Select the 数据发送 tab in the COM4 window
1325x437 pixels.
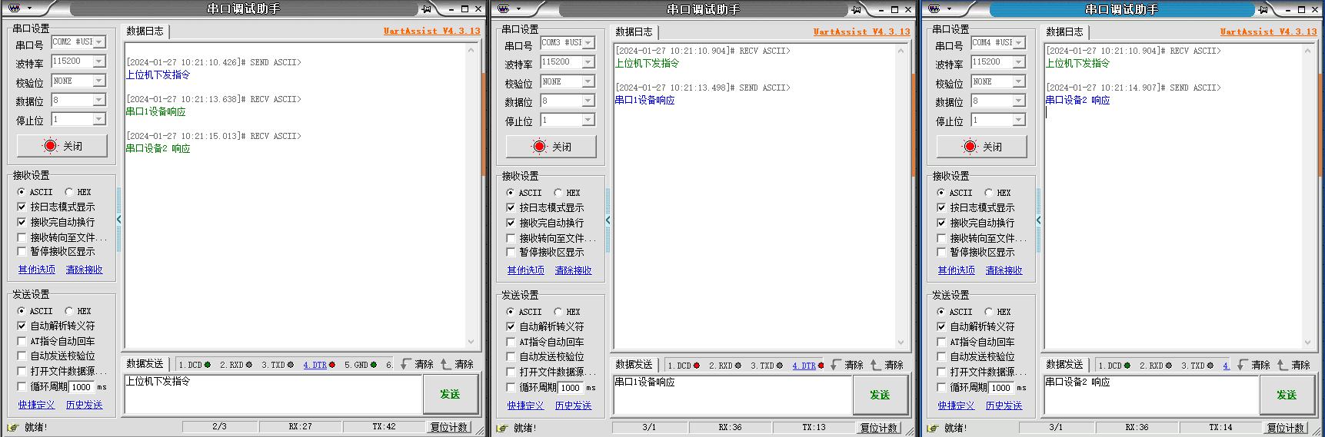coord(1064,365)
